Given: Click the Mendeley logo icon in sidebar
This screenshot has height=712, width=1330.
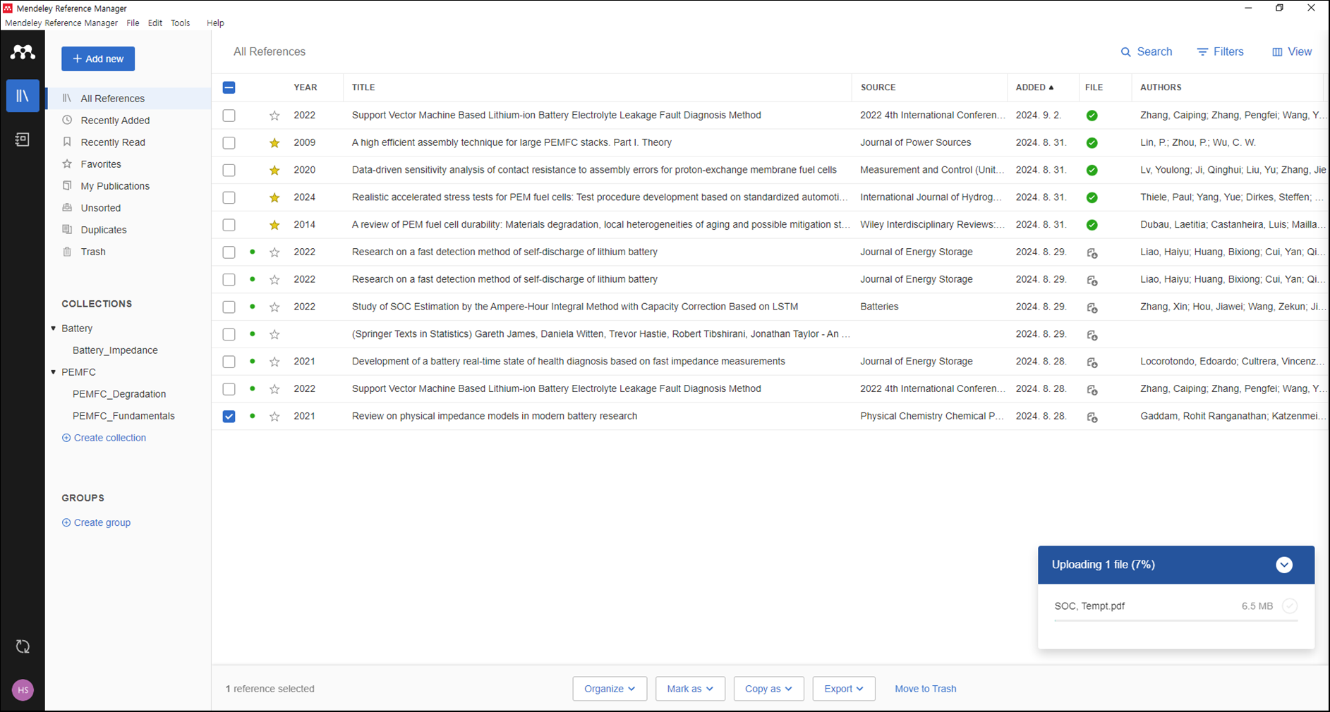Looking at the screenshot, I should [23, 52].
